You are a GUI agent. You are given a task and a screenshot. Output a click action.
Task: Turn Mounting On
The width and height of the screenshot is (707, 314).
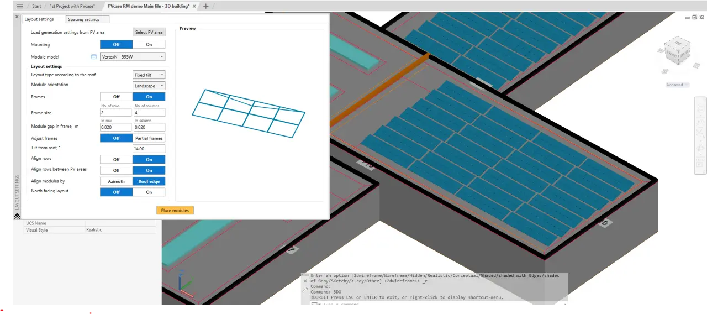point(149,45)
